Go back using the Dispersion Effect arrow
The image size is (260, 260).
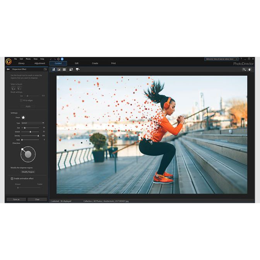[x=8, y=69]
